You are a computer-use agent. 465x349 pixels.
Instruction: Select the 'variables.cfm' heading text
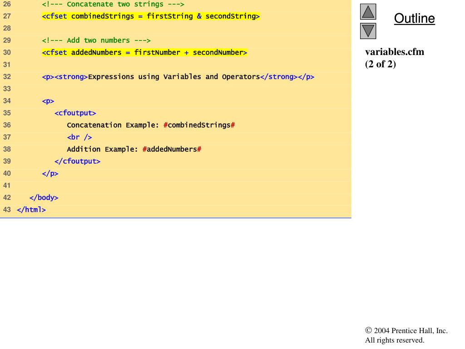(395, 52)
